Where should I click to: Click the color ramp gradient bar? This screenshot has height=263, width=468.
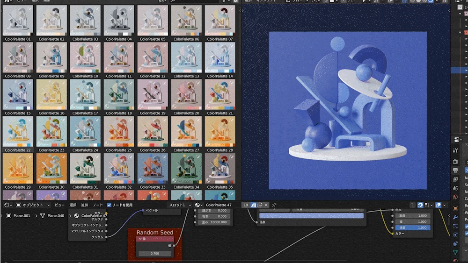coord(311,216)
